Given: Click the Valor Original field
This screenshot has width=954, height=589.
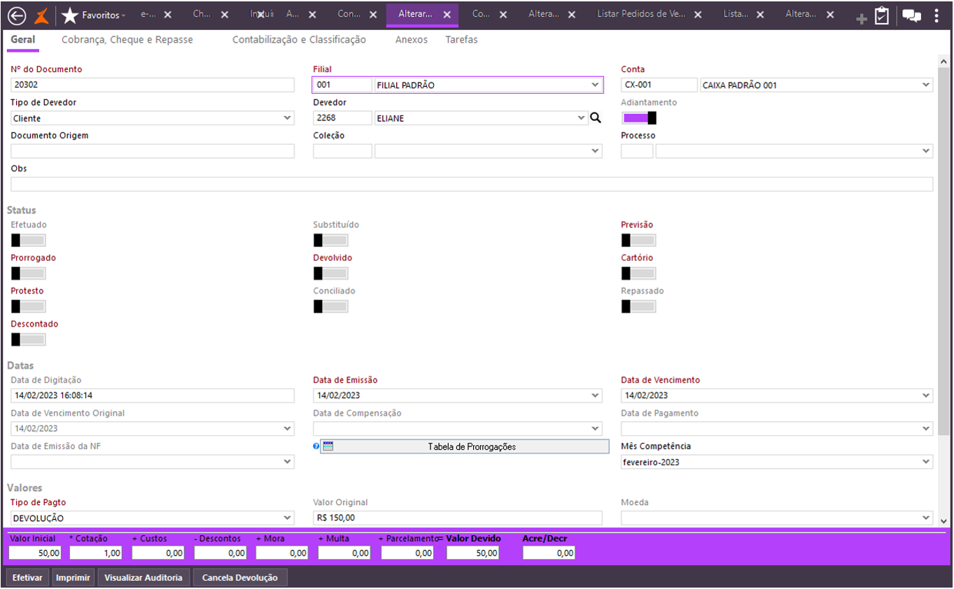Looking at the screenshot, I should pyautogui.click(x=458, y=518).
